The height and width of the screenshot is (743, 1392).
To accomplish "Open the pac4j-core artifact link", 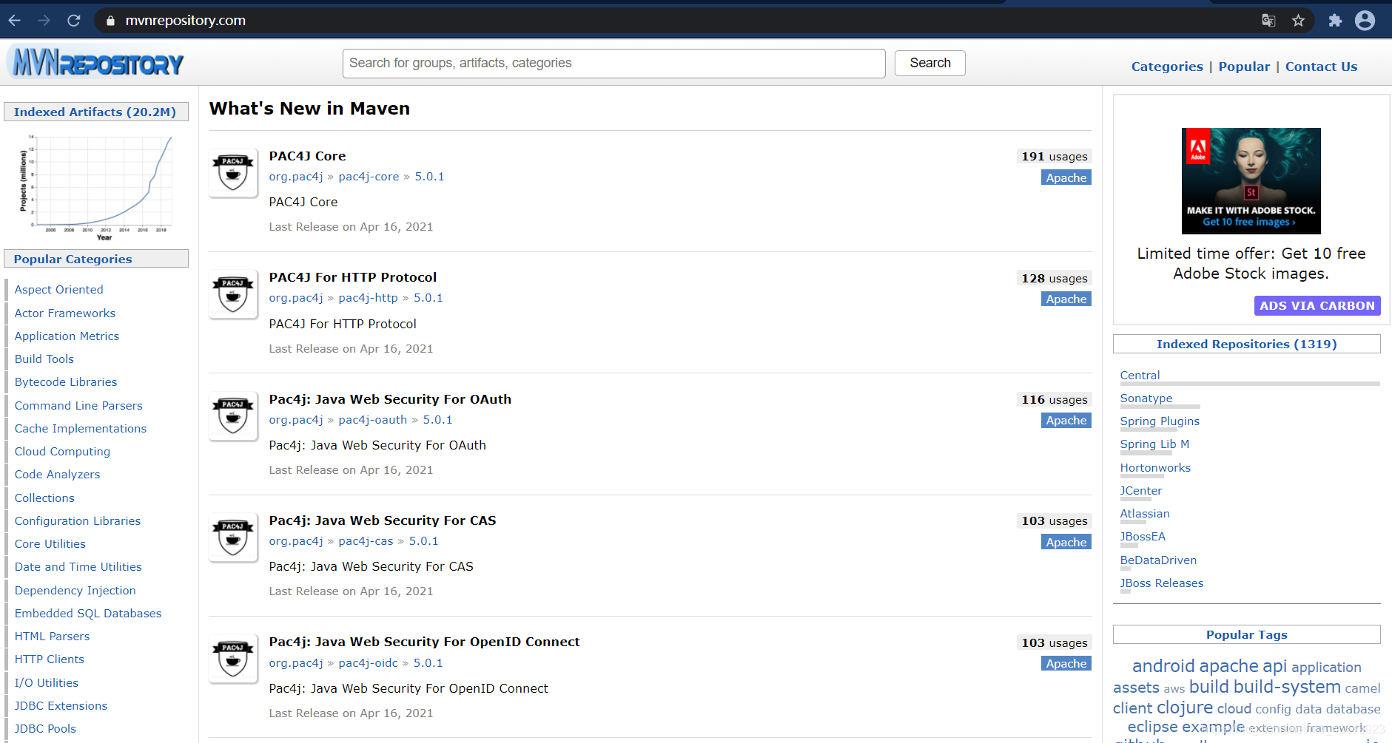I will pos(369,177).
